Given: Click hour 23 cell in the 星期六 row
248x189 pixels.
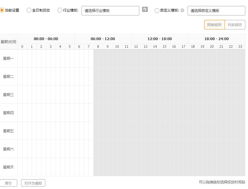Looking at the screenshot, I should 240,149.
